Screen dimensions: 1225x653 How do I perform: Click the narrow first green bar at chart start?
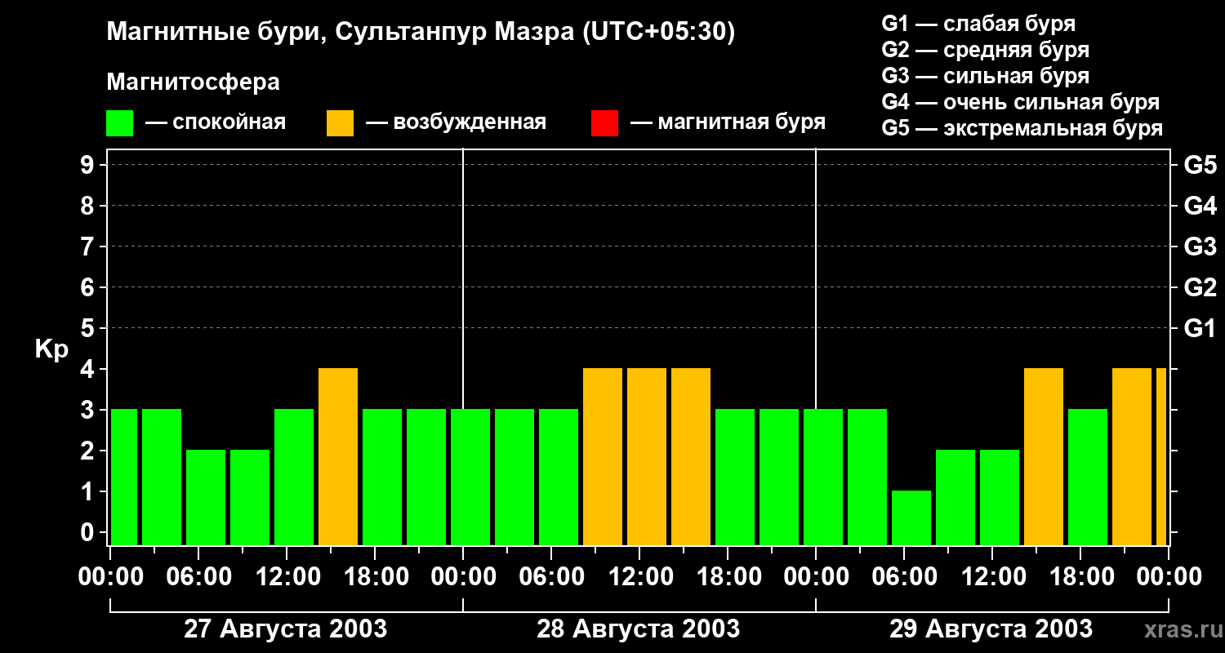coord(124,477)
